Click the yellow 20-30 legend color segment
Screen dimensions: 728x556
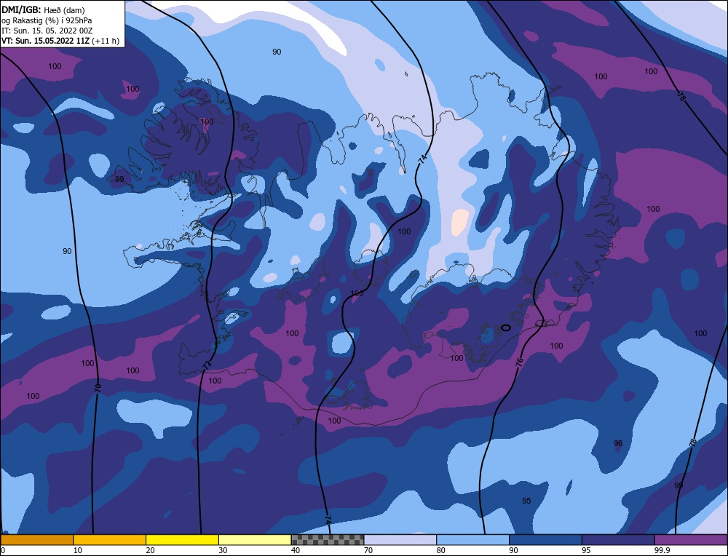(x=182, y=539)
